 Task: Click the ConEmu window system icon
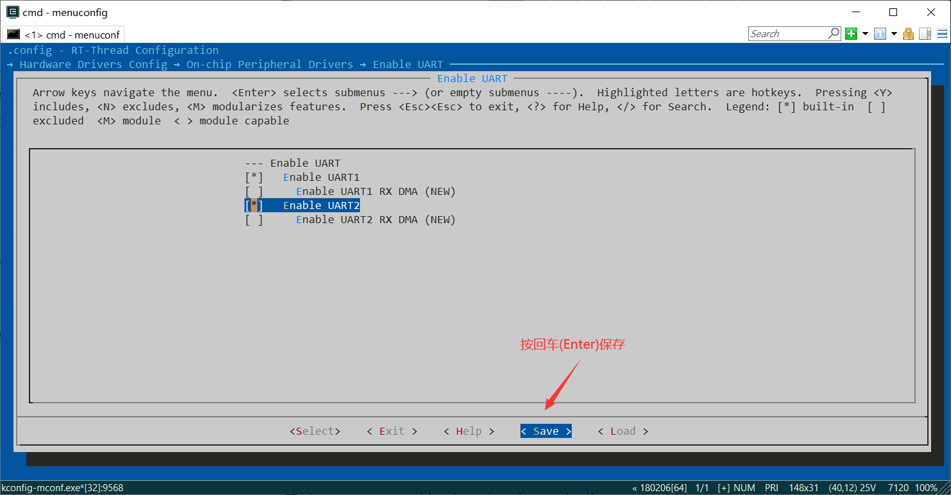[x=12, y=12]
